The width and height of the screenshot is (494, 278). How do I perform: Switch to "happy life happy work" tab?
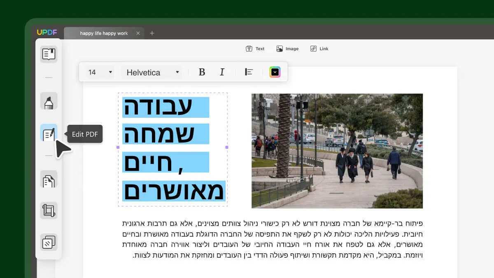point(104,33)
